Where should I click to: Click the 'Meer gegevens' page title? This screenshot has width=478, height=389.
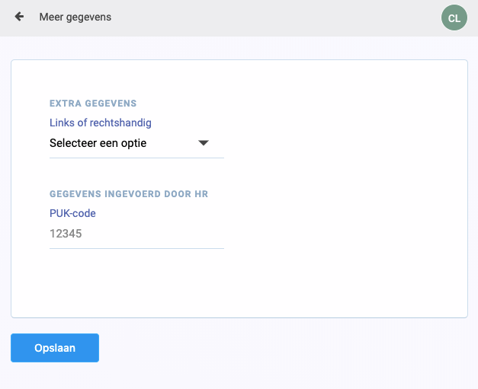(x=75, y=17)
